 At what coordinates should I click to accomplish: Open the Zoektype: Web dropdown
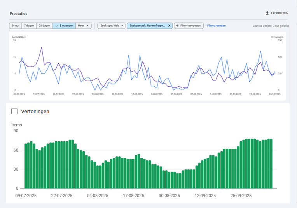(x=111, y=26)
